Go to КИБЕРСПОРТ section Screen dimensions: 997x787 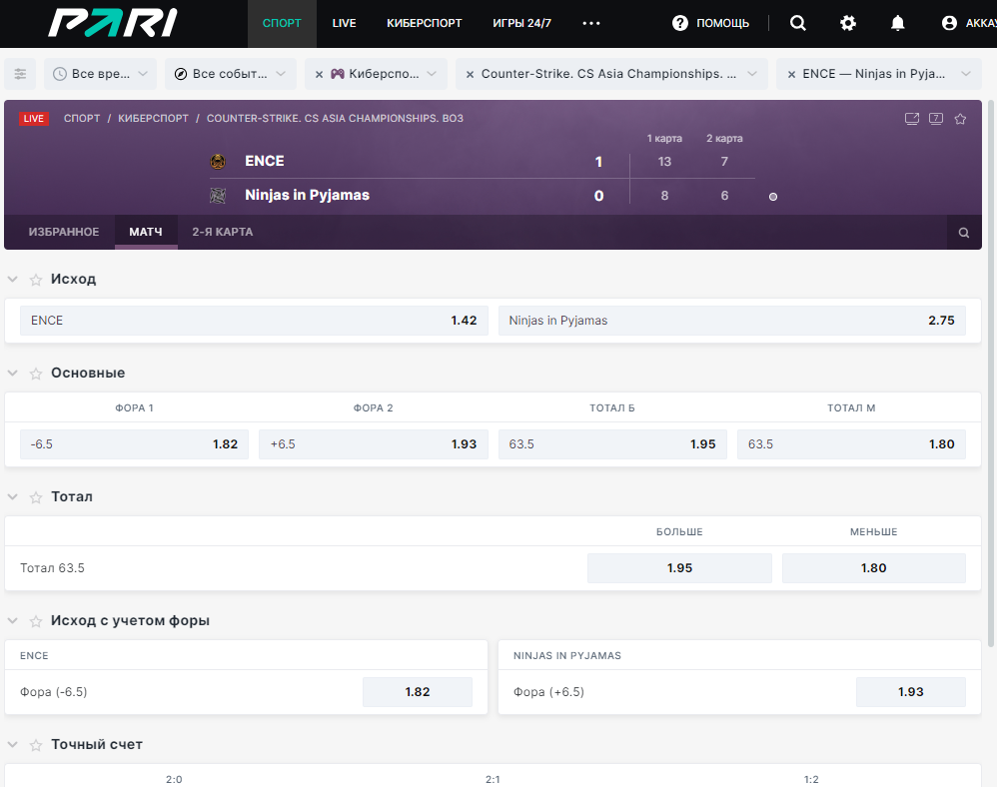coord(425,24)
